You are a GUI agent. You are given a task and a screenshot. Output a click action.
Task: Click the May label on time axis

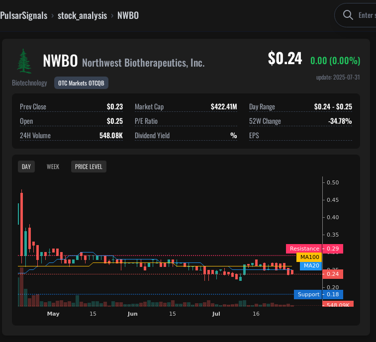tap(53, 314)
